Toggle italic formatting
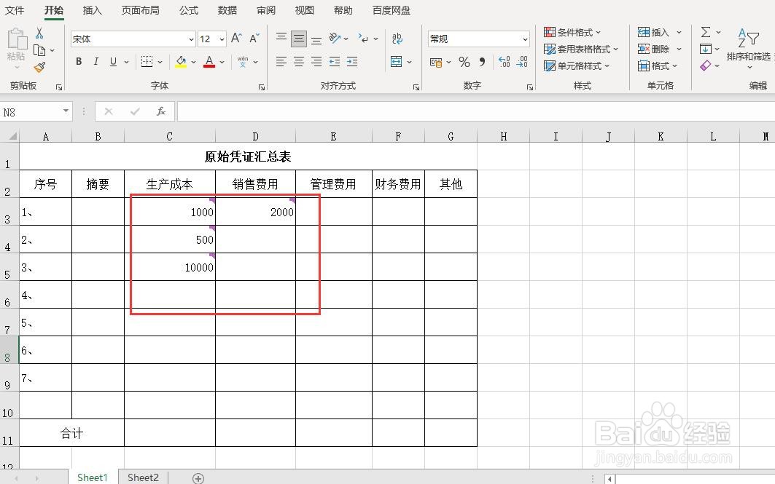Screen dimensions: 775x484 point(96,61)
